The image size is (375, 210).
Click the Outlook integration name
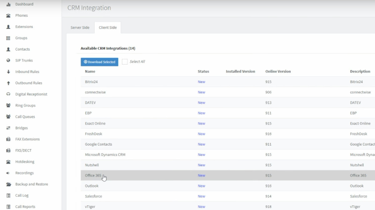click(91, 186)
